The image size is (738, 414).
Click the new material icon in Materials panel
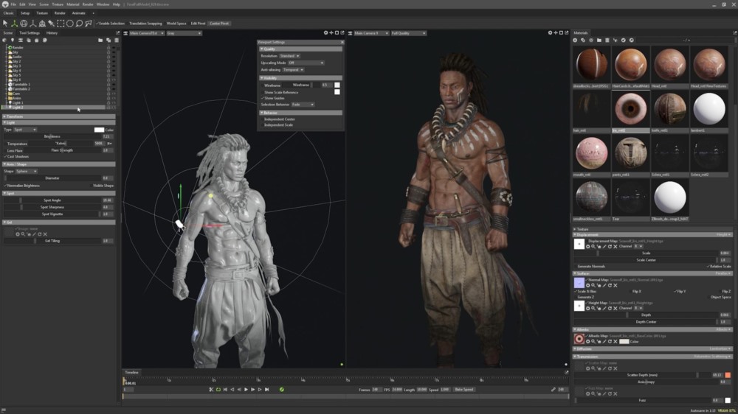[x=575, y=41]
